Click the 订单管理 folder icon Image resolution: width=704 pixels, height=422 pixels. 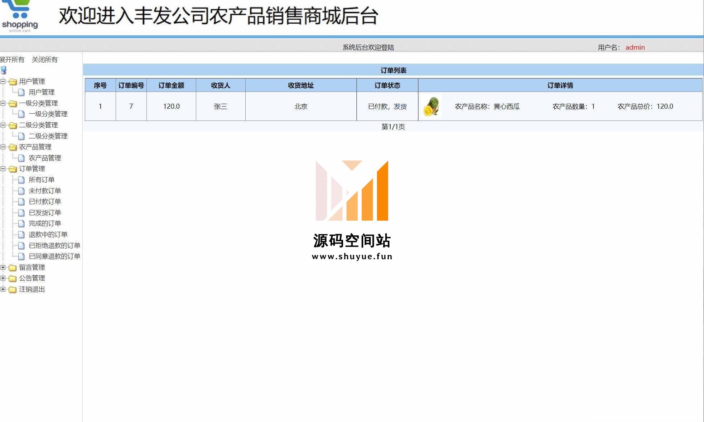coord(13,169)
